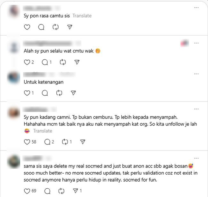Viewport: 208px width, 197px height.
Task: Open more options for 'Alah sy pun' comment
Action: coord(196,43)
